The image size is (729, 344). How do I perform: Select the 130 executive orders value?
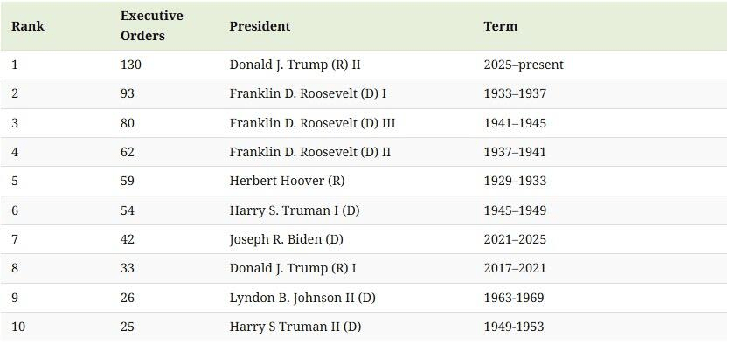tap(130, 65)
